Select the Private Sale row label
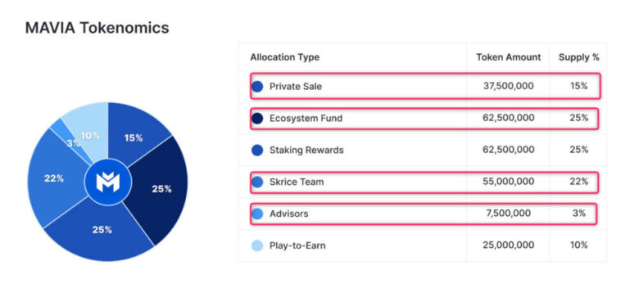The image size is (639, 306). pos(296,87)
